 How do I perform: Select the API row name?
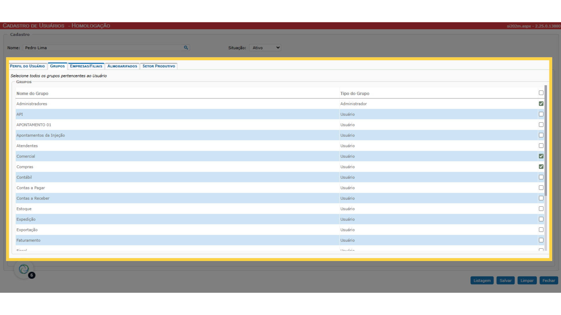(20, 114)
